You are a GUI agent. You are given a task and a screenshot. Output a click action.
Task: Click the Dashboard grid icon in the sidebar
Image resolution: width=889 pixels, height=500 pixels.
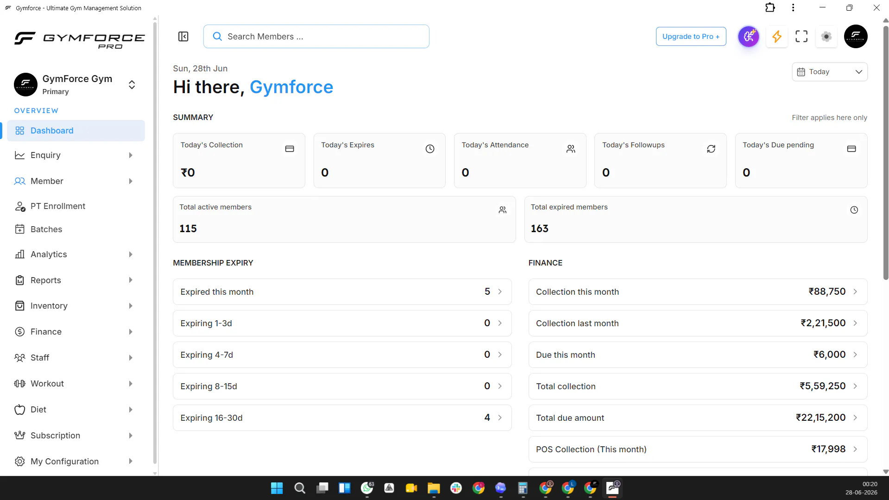point(19,131)
